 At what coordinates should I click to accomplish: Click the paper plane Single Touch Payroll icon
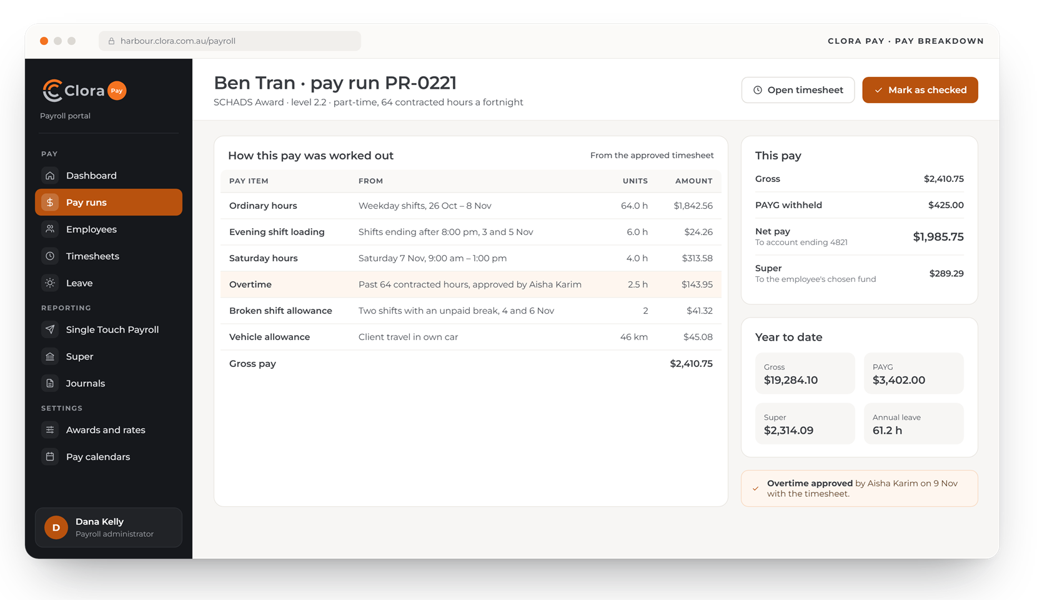click(x=50, y=329)
